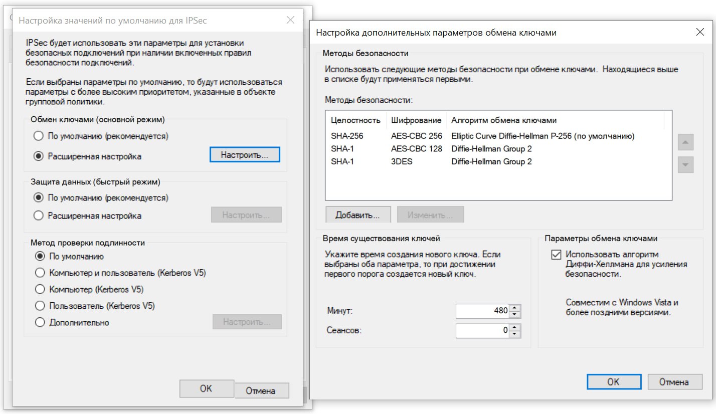
Task: Move selected security method up the list
Action: click(x=685, y=142)
